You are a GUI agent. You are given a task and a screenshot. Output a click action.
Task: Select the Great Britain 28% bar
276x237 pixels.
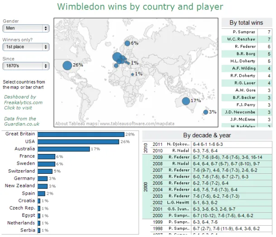coord(81,135)
